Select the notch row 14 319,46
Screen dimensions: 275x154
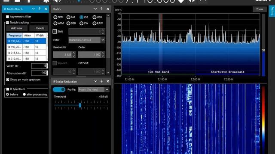click(26, 59)
